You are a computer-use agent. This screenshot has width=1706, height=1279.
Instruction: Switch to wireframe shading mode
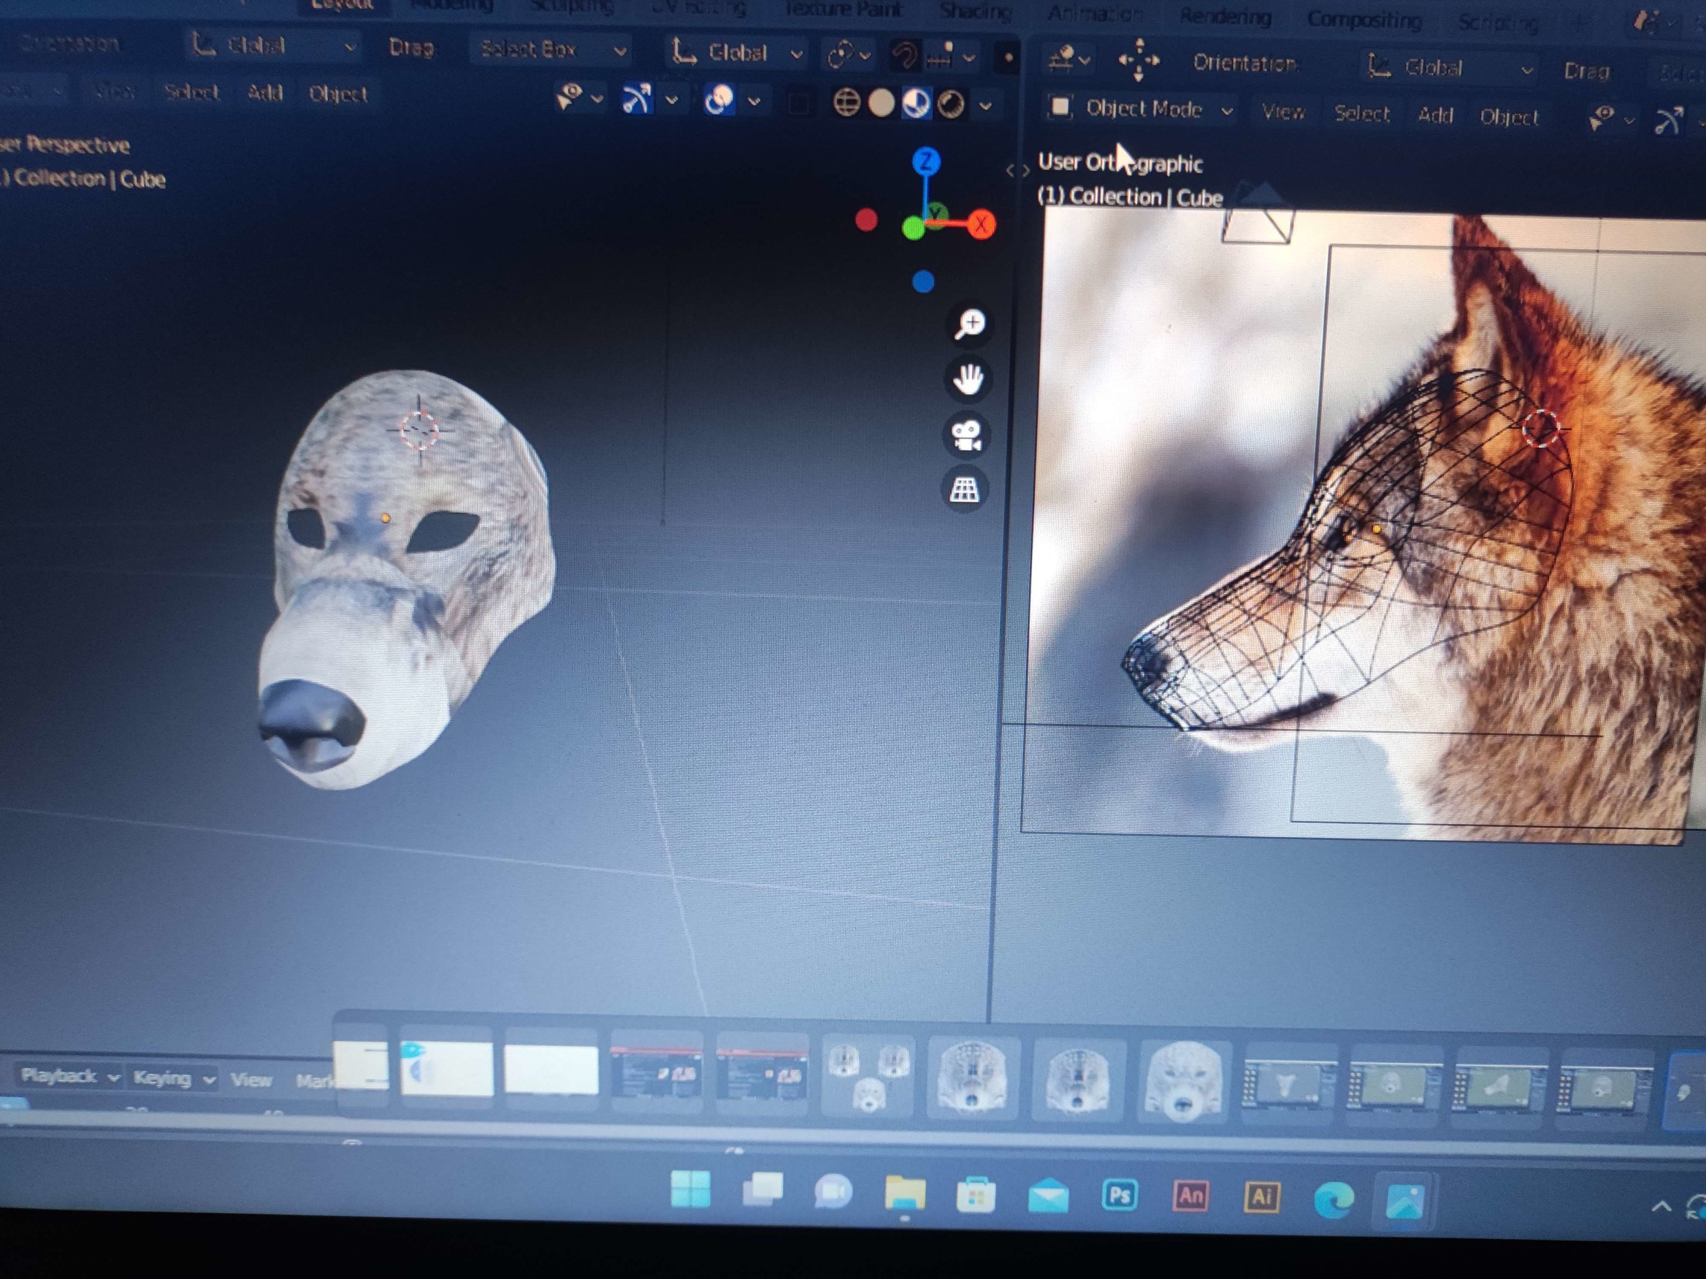pyautogui.click(x=846, y=103)
